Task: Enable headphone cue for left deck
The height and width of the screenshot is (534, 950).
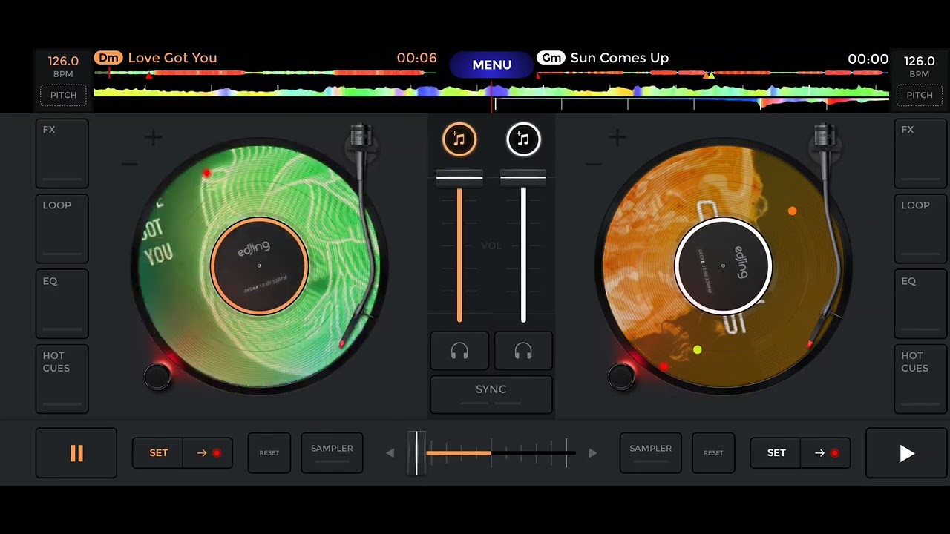Action: tap(459, 351)
